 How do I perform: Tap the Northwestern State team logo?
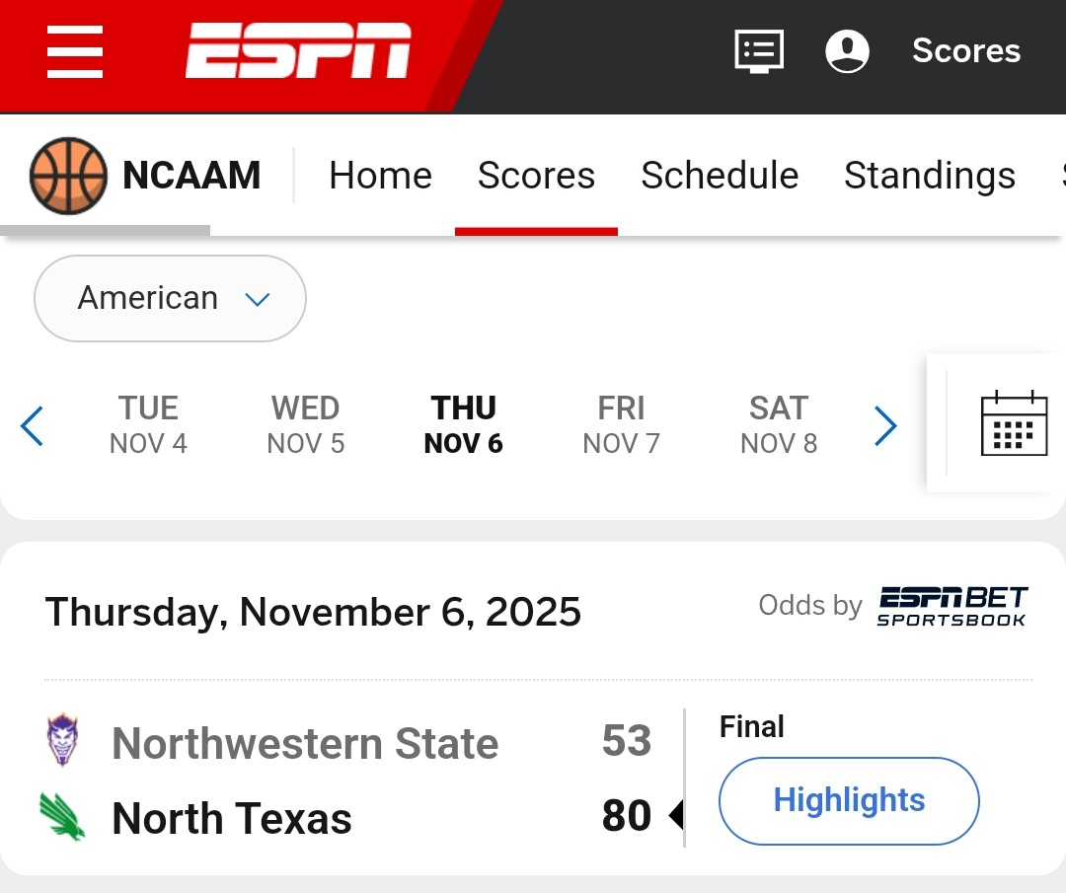(63, 742)
